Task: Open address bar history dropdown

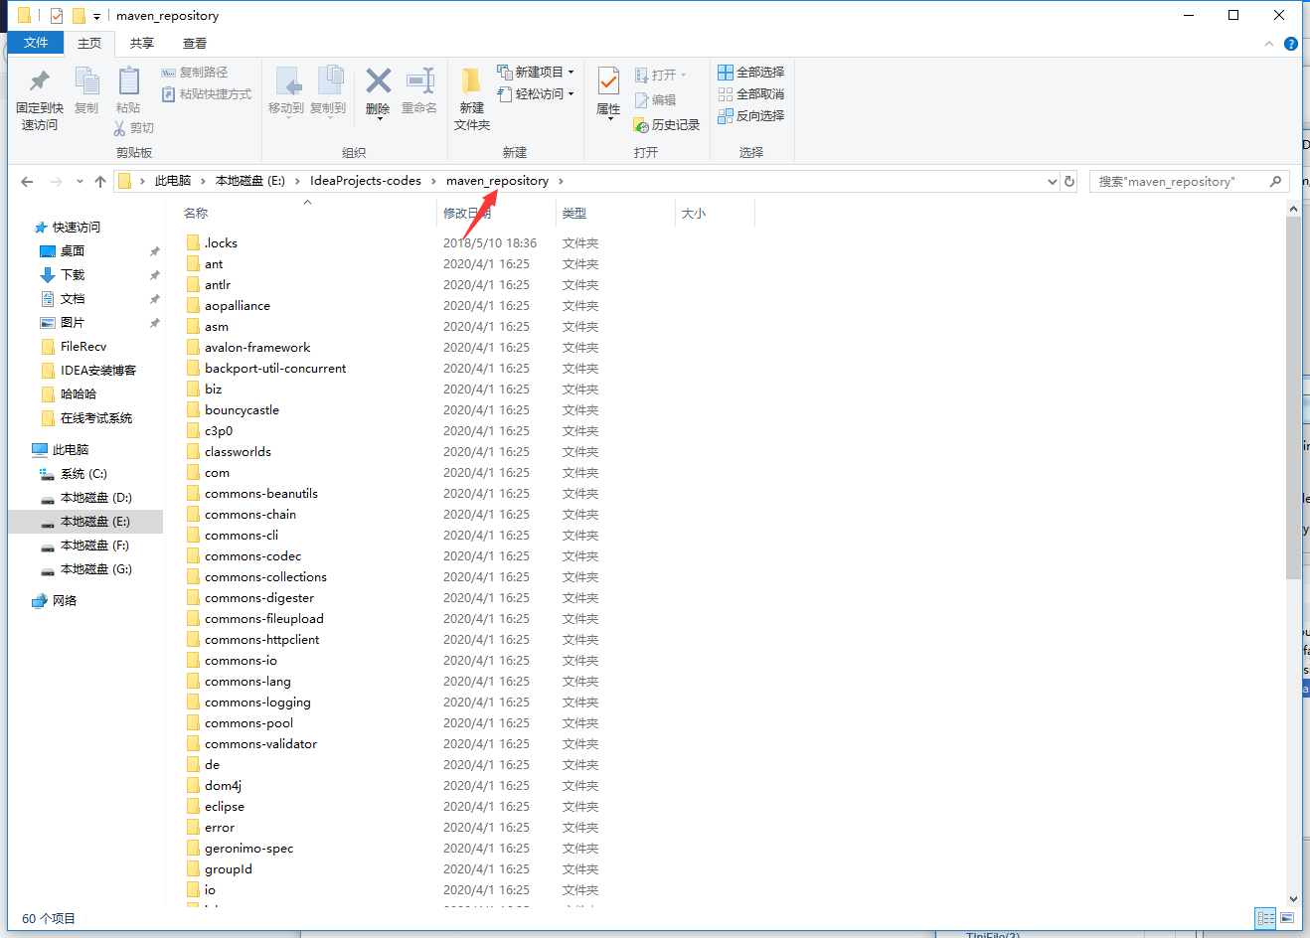Action: (x=1053, y=182)
